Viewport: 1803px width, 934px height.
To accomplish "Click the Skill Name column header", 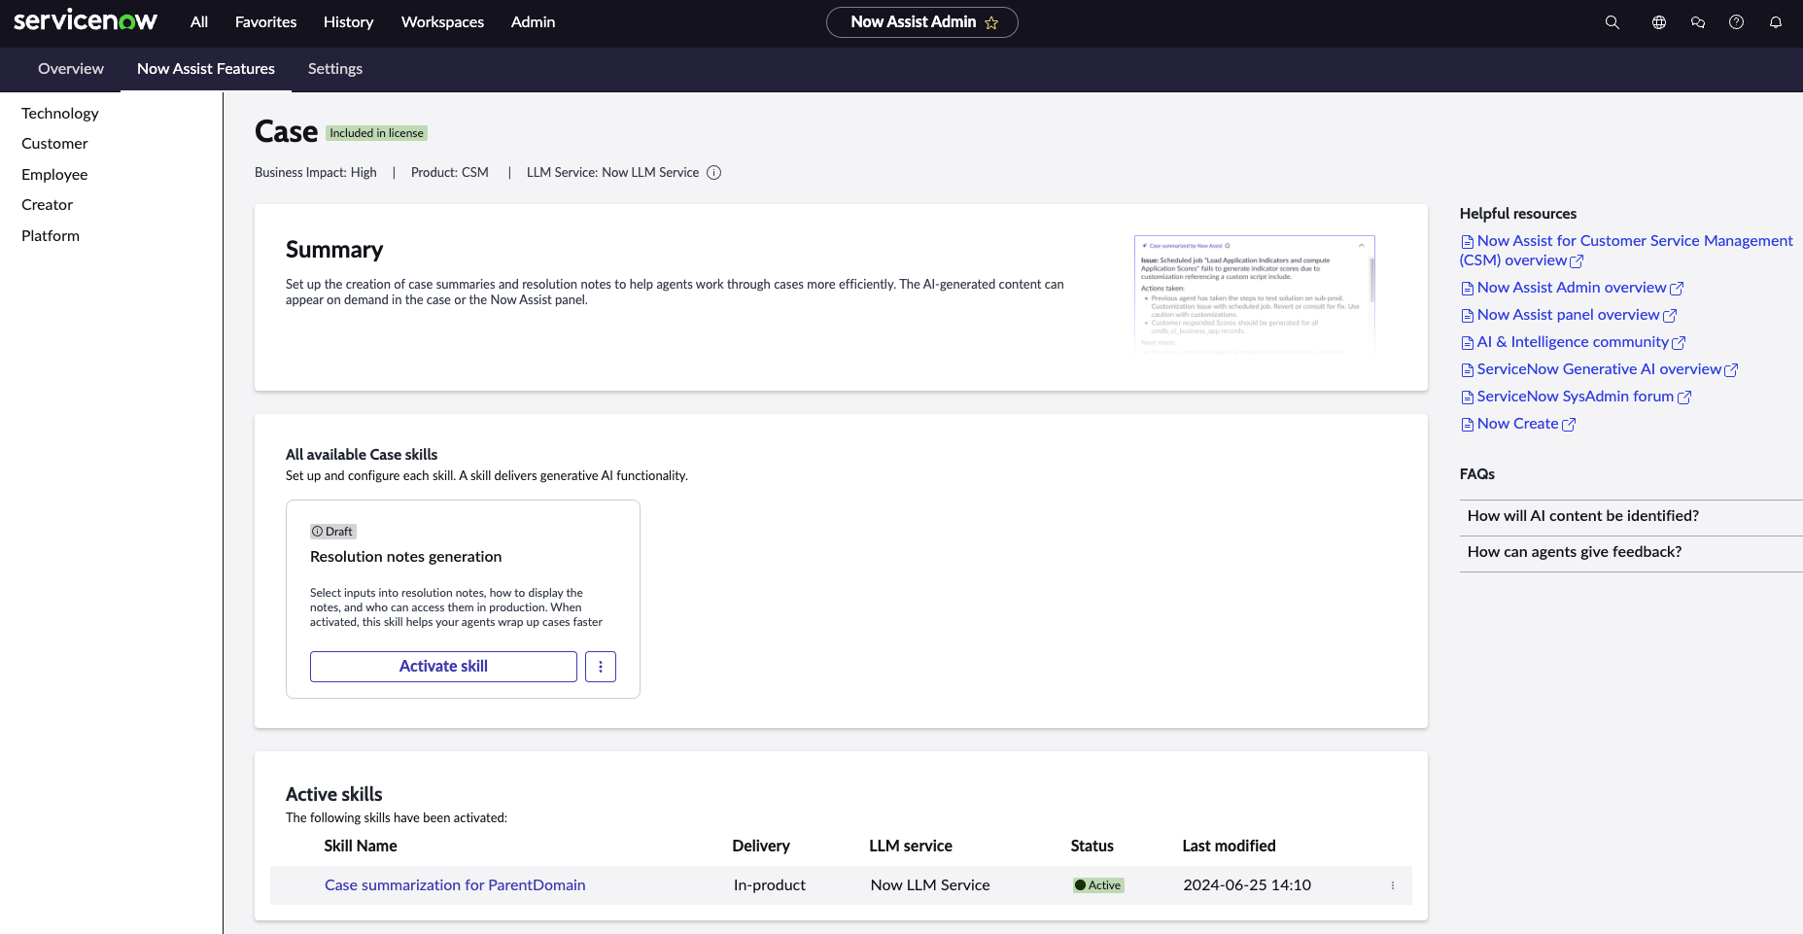I will pyautogui.click(x=361, y=847).
